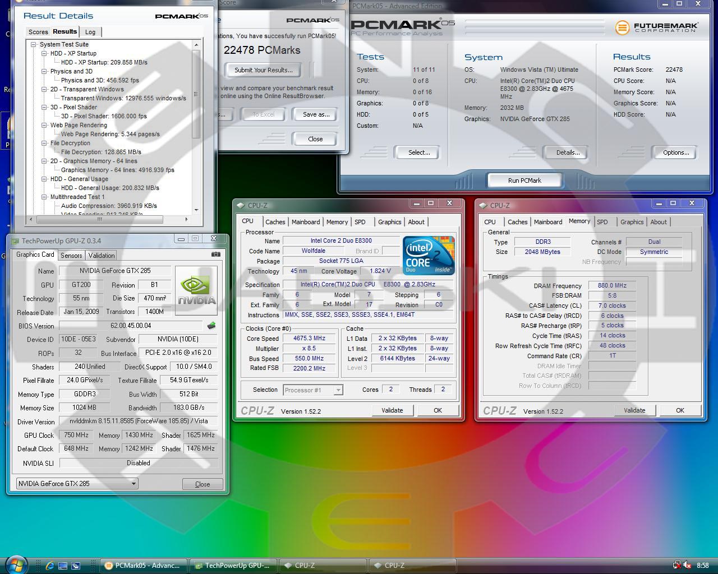Click the To Excel button

264,114
